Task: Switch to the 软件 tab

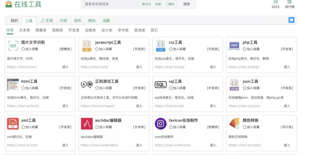Action: tap(78, 21)
